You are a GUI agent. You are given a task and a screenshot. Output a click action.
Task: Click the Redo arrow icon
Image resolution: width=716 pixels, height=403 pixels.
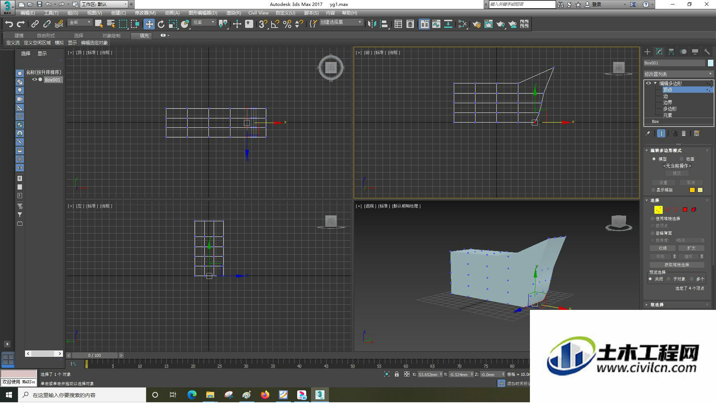click(x=21, y=24)
